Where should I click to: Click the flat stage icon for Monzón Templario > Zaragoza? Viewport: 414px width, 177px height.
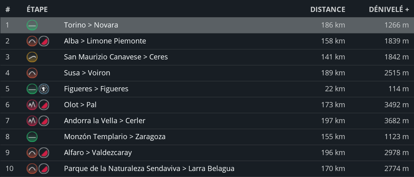pos(32,137)
